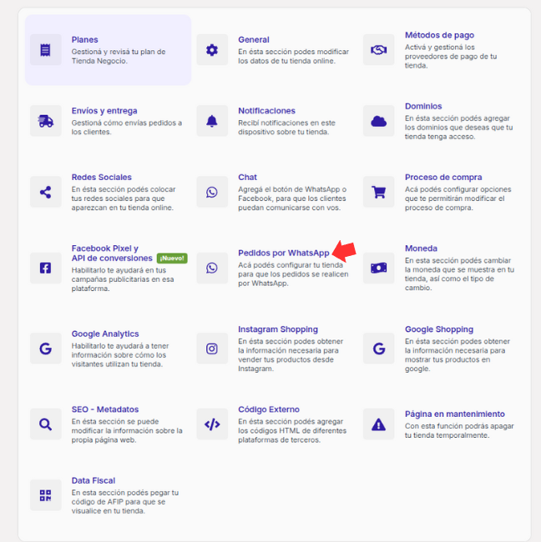Click 'Con esta función podrás apagar' text
The image size is (541, 542).
click(459, 431)
